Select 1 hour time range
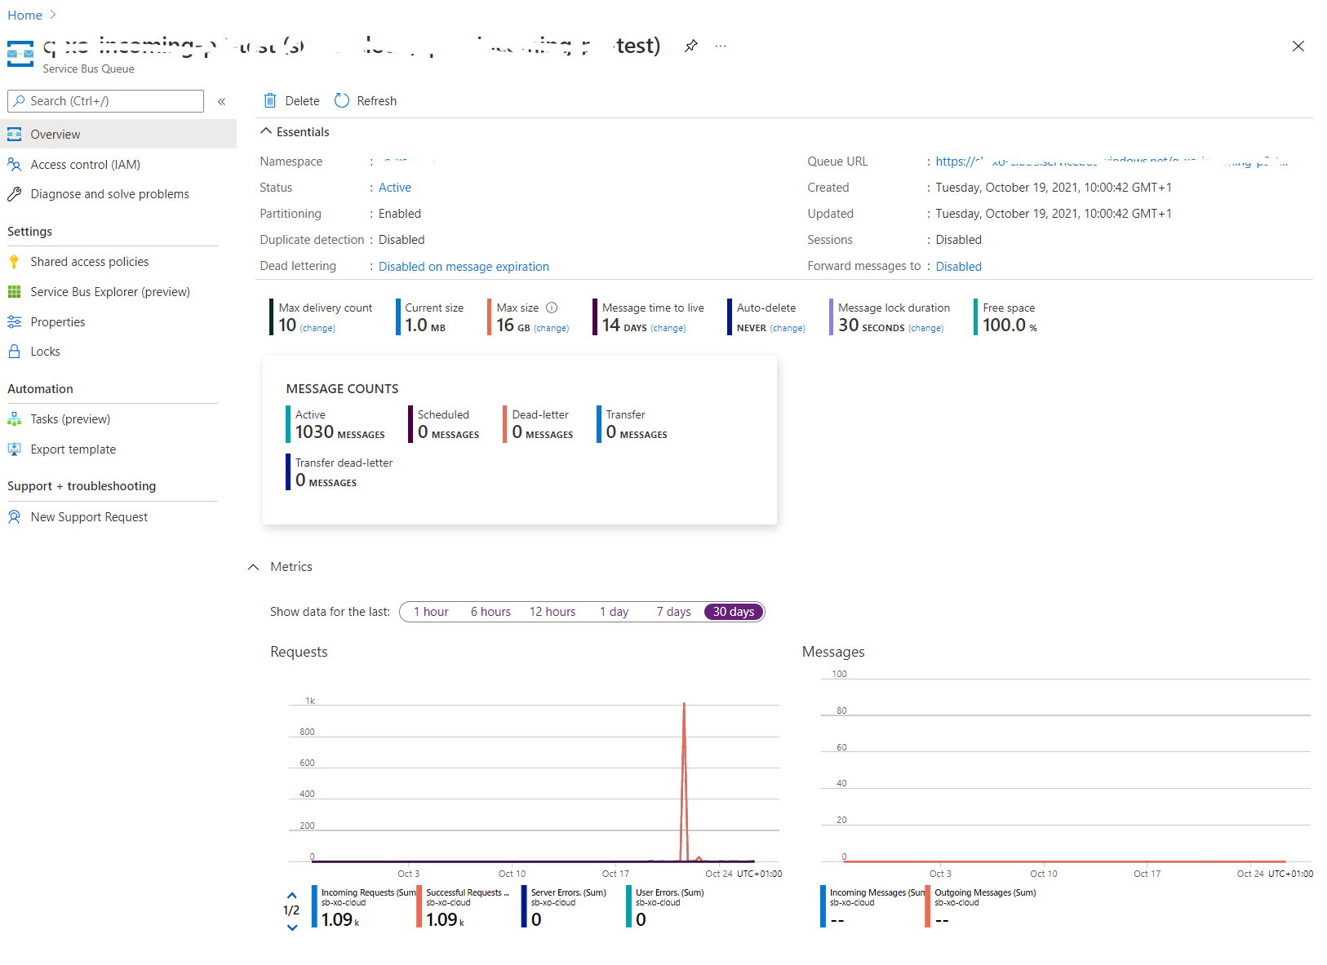This screenshot has height=965, width=1327. coord(431,612)
